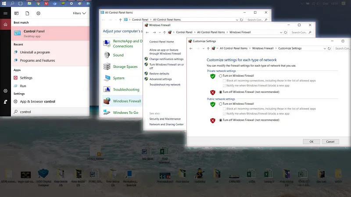351x197 pixels.
Task: Open Advanced settings link in Firewall sidebar
Action: [x=161, y=79]
